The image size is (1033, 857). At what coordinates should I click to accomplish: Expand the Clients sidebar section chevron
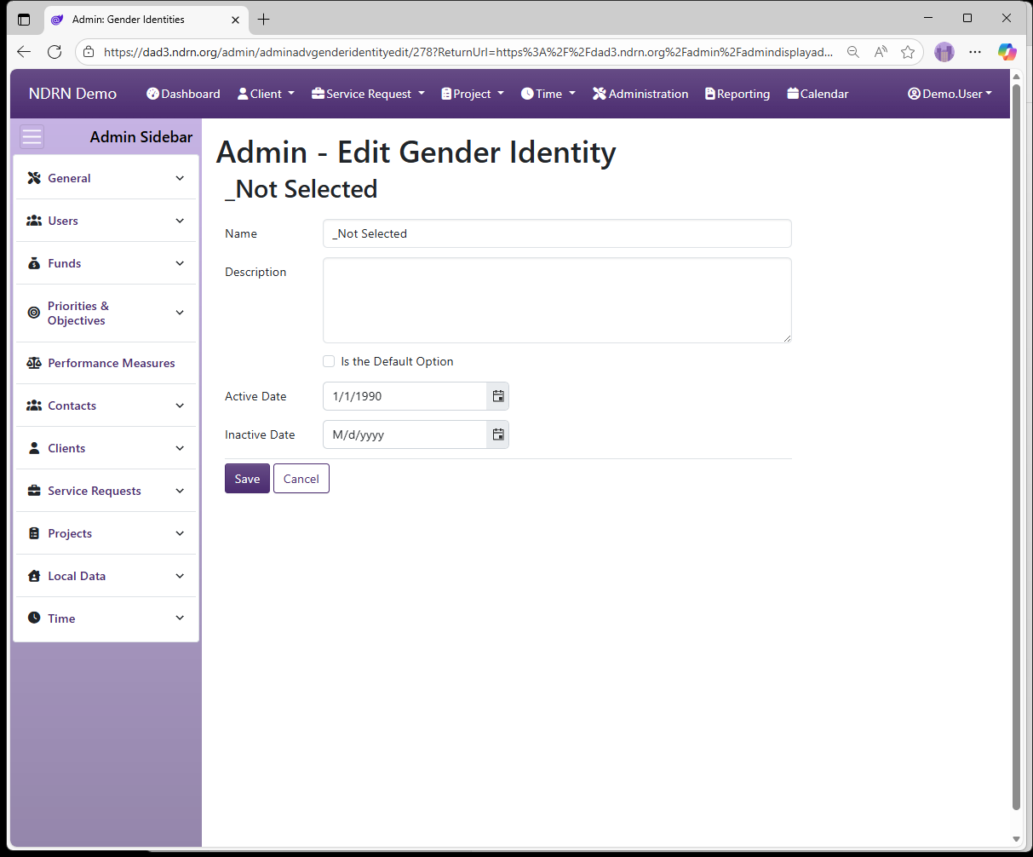(180, 448)
